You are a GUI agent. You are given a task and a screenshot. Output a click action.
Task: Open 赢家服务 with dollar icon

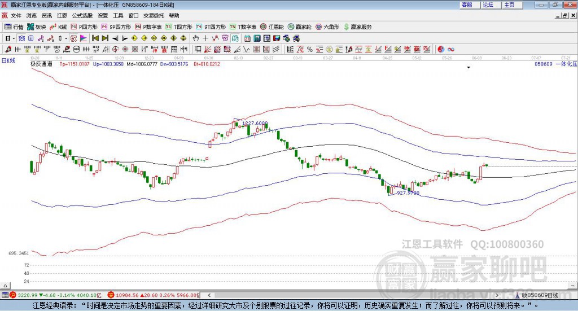357,27
